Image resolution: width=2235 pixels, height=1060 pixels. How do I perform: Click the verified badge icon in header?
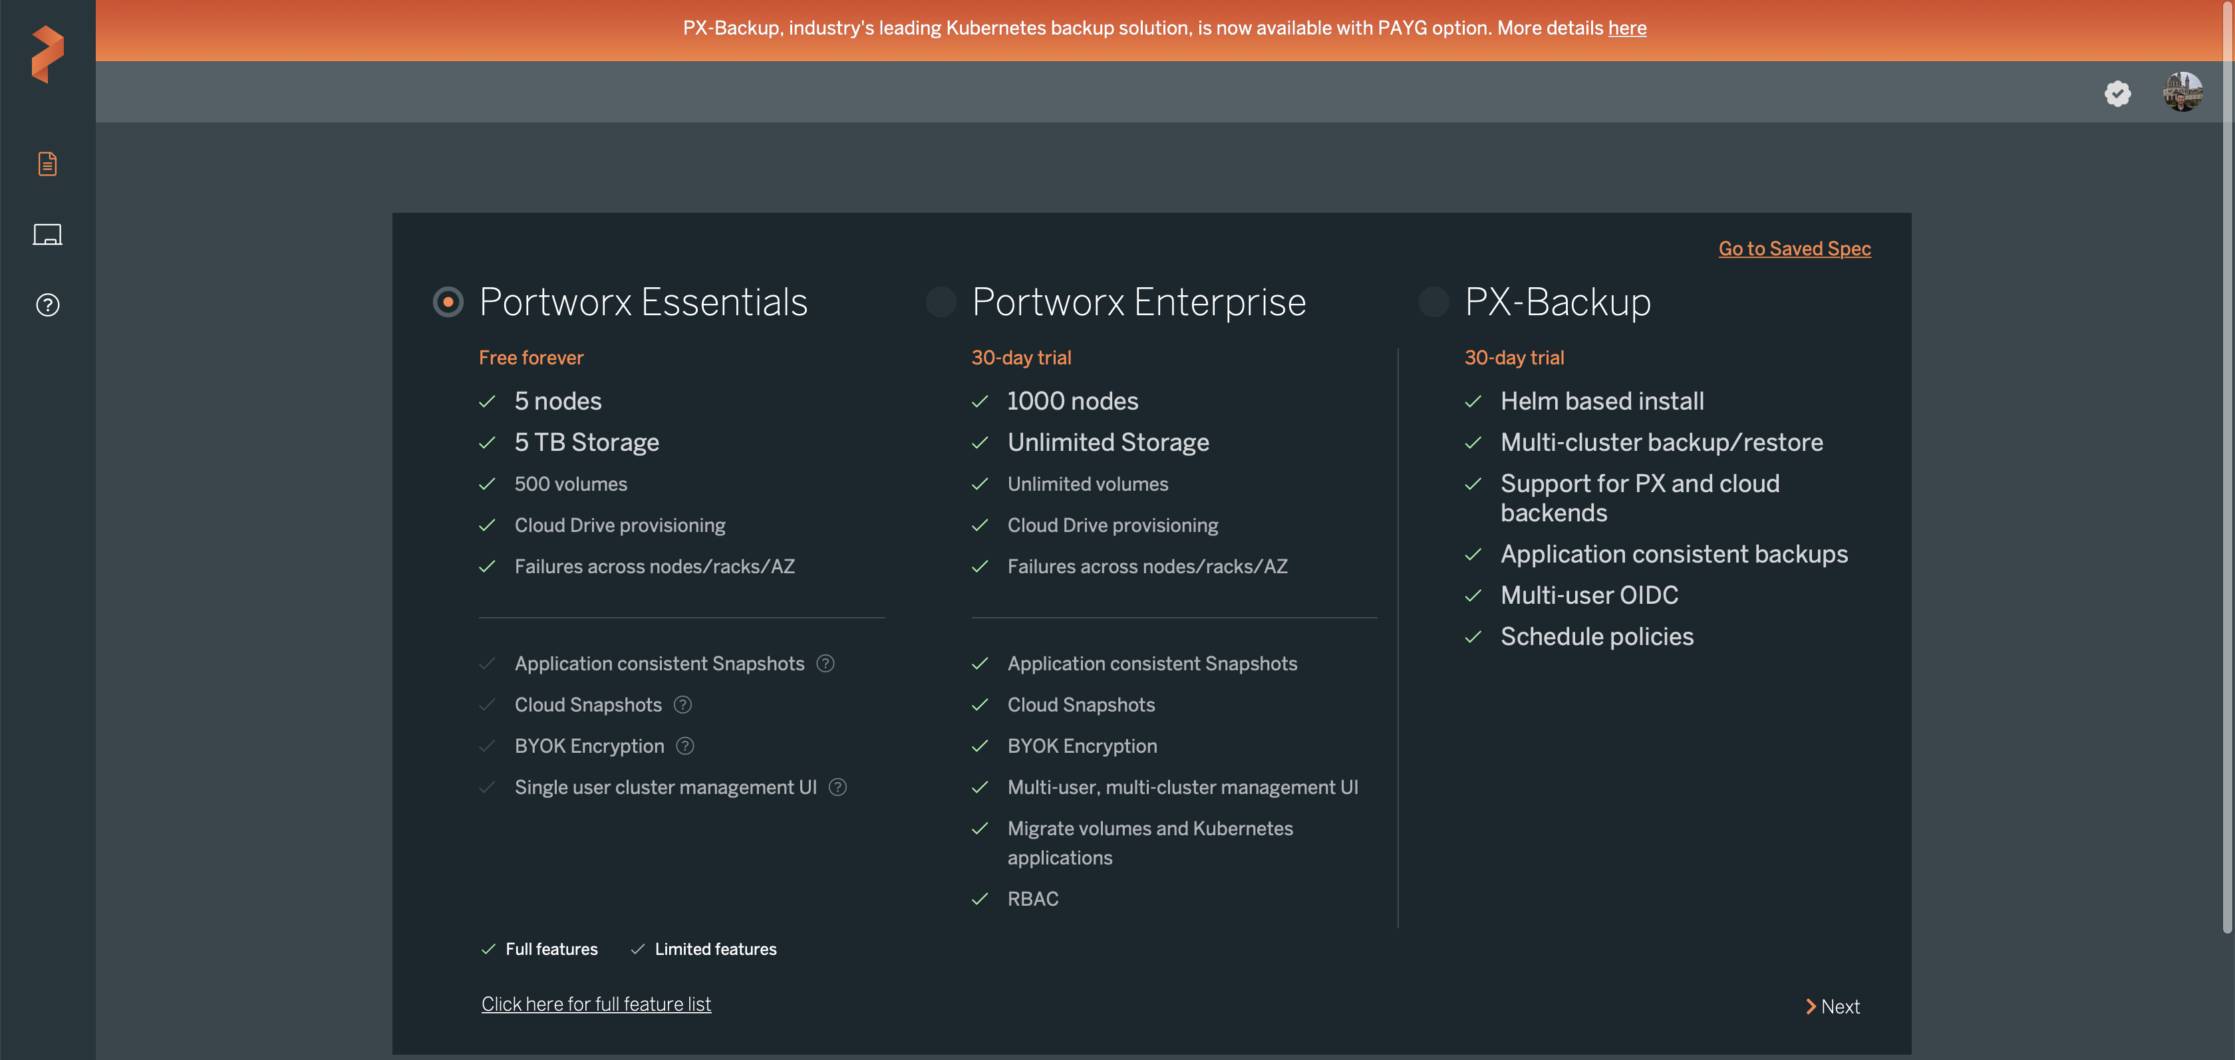2117,93
